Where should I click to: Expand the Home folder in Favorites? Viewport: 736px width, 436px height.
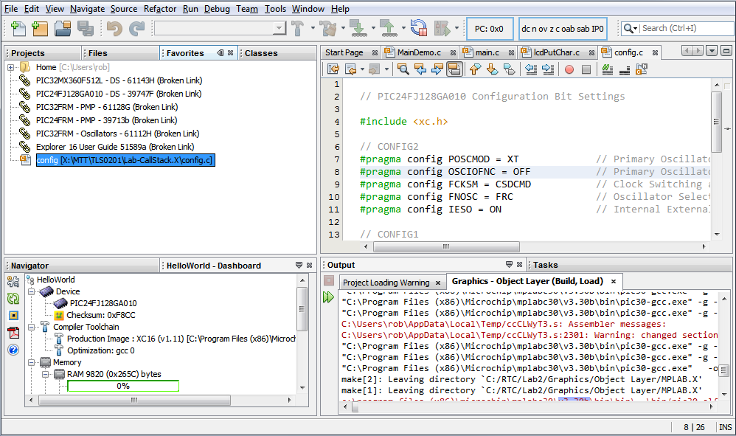12,68
